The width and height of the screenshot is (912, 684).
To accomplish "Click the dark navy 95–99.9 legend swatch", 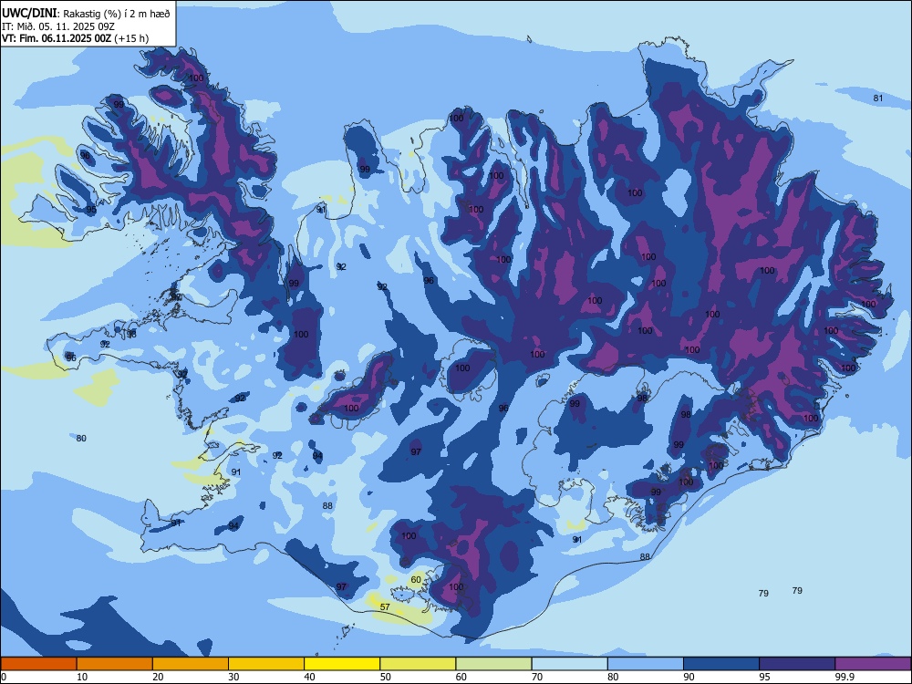I will pyautogui.click(x=797, y=664).
